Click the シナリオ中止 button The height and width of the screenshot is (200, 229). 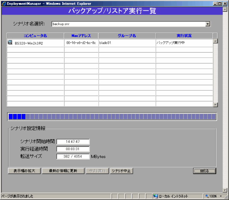click(121, 171)
